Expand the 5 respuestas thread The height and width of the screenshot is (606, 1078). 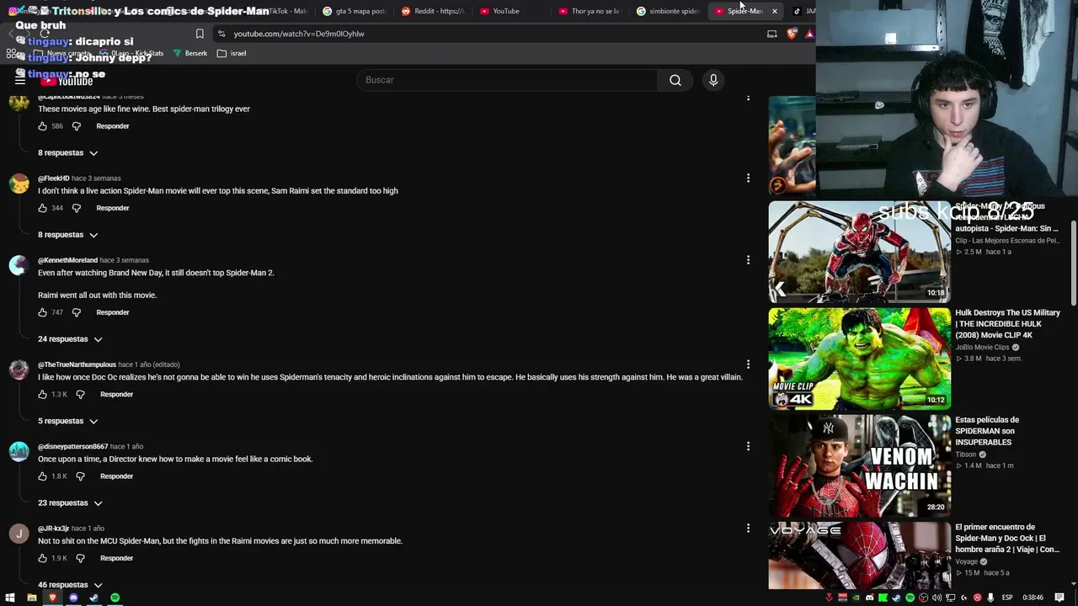[68, 421]
